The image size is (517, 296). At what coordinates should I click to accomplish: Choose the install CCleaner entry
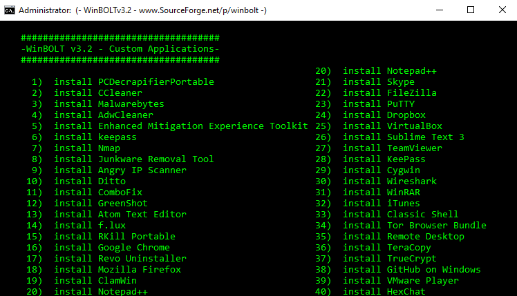click(x=97, y=93)
